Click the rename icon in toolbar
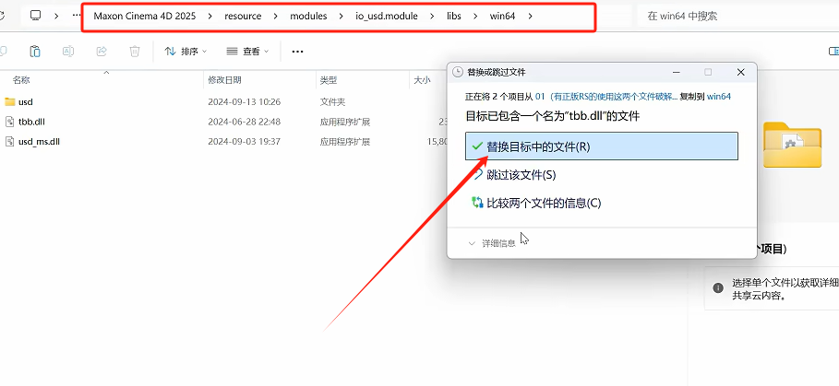This screenshot has width=839, height=386. 67,52
